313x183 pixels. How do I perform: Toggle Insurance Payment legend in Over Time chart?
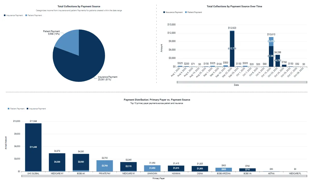pos(174,12)
